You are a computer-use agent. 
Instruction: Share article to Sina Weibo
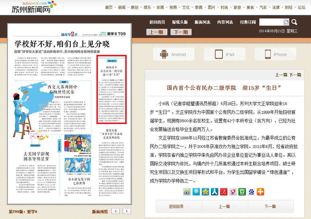pyautogui.click(x=187, y=192)
